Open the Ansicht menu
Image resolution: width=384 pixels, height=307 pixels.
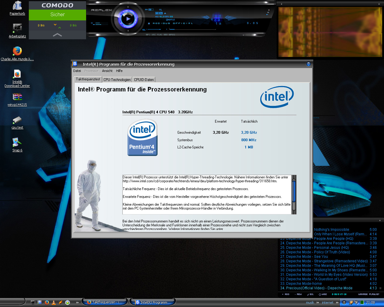(107, 71)
